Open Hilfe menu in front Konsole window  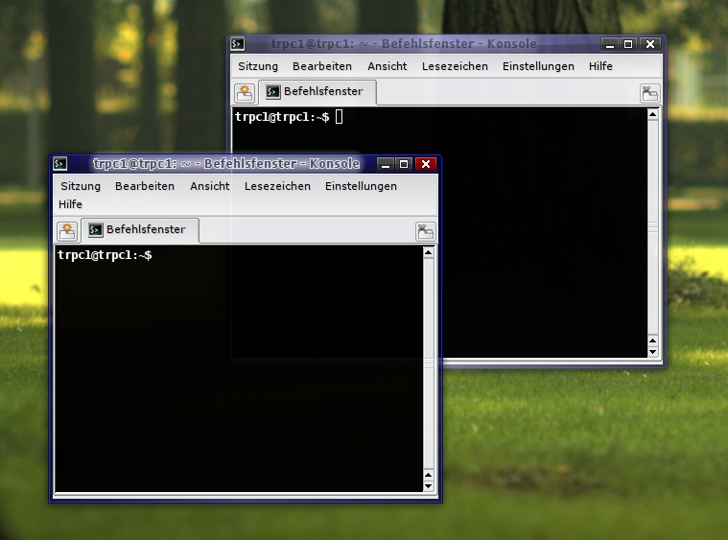pos(70,204)
